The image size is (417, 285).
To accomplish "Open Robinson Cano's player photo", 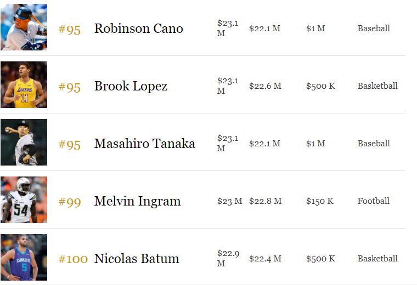I will [24, 27].
